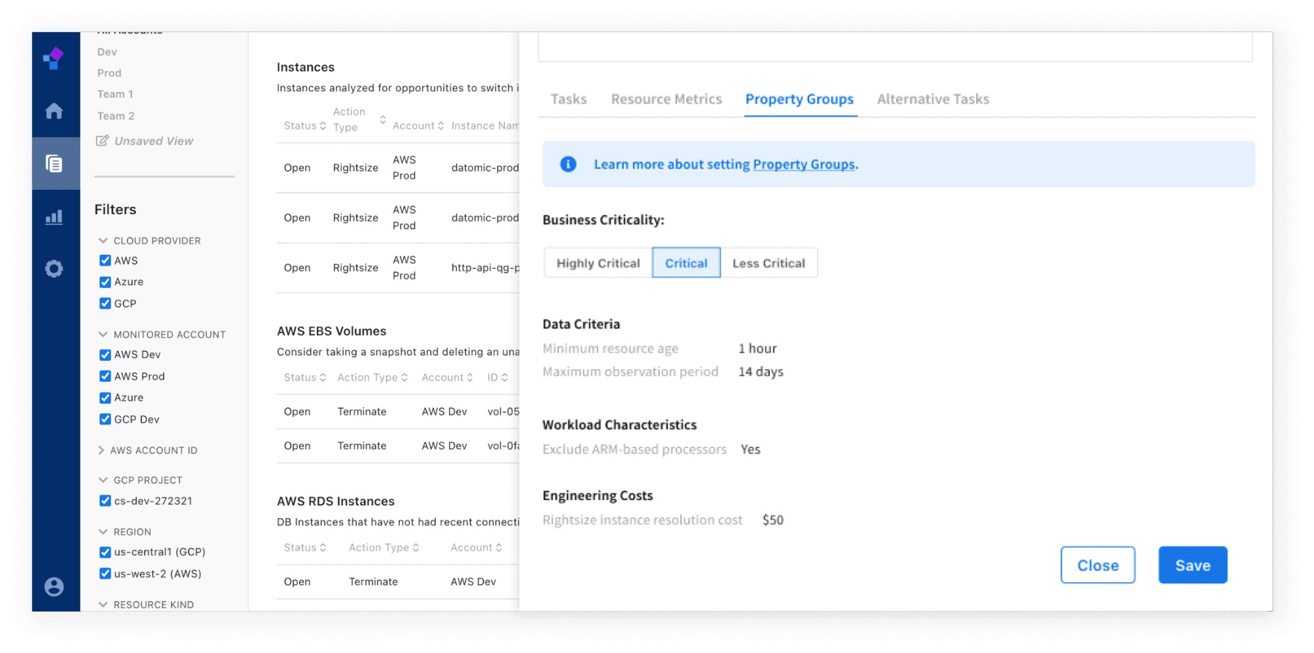Viewport: 1314px width, 653px height.
Task: Click the documents icon in the sidebar
Action: [54, 164]
